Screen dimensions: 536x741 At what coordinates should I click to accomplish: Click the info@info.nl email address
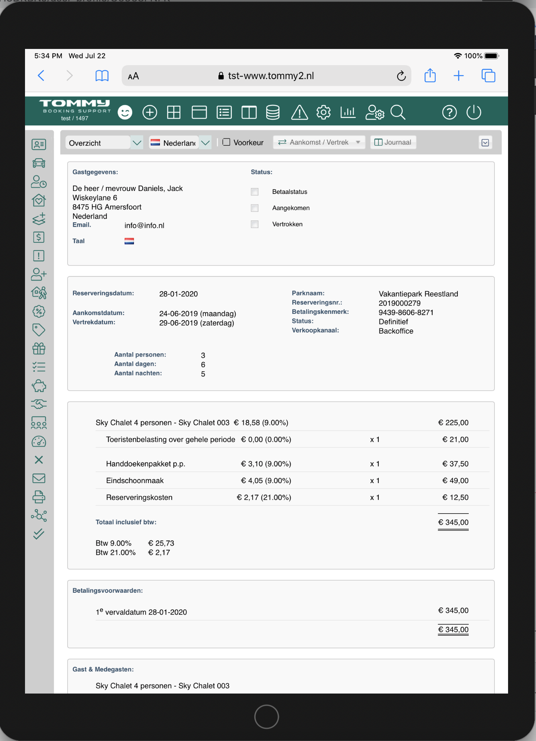(144, 226)
